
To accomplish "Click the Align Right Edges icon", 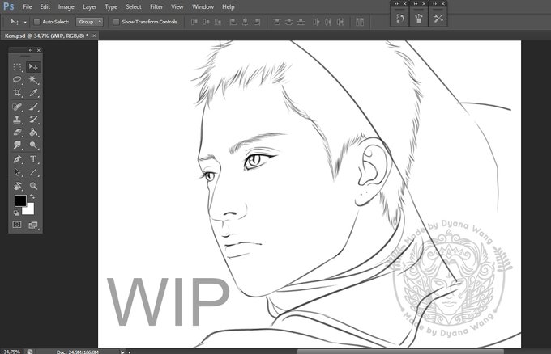I will tap(257, 22).
